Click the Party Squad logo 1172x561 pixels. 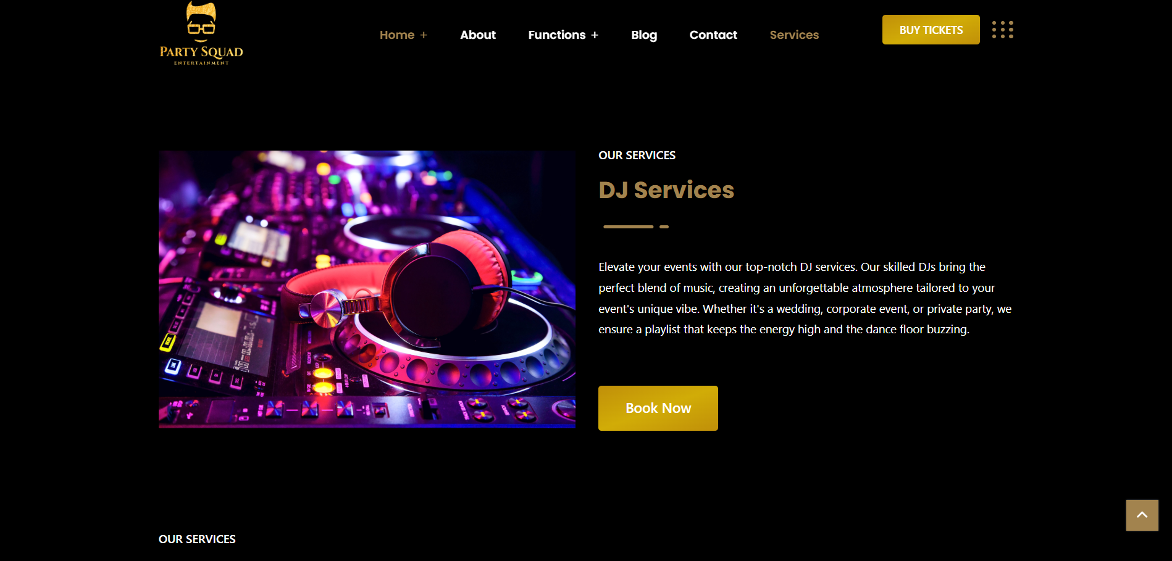tap(201, 33)
